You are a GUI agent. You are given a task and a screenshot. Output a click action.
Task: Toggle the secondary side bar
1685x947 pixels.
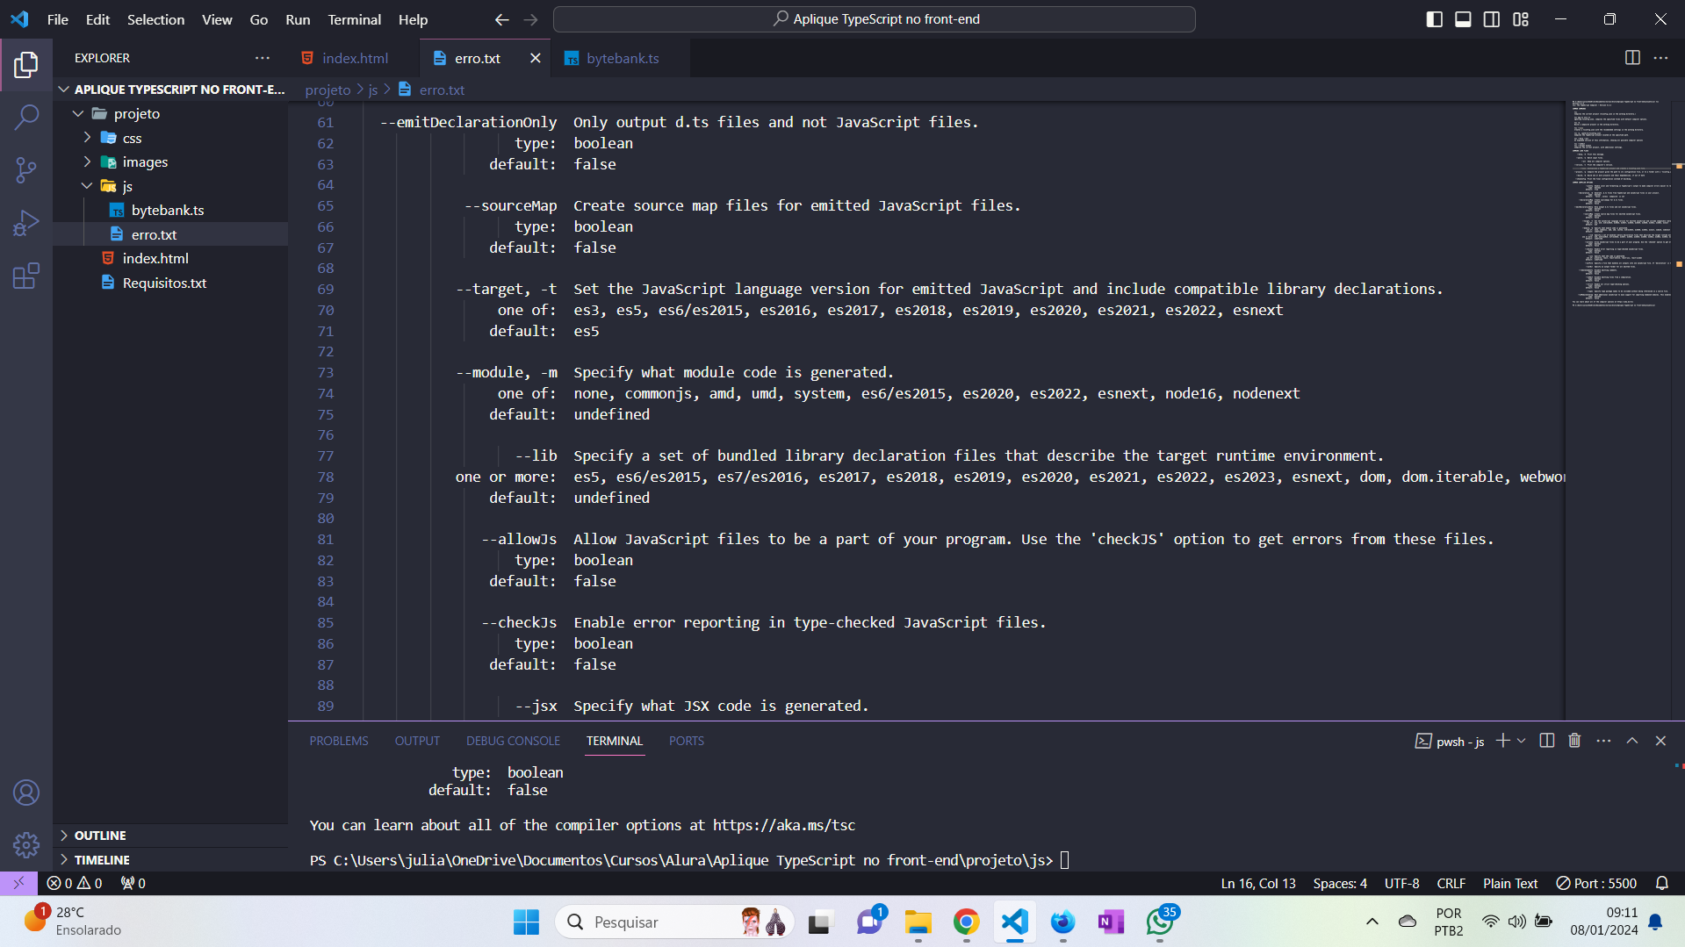[x=1491, y=19]
